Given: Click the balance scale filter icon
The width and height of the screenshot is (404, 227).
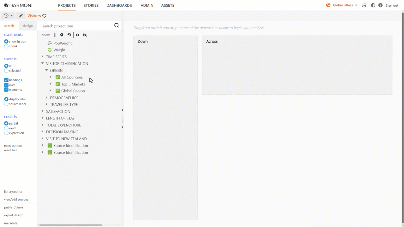Looking at the screenshot, I should (x=69, y=35).
